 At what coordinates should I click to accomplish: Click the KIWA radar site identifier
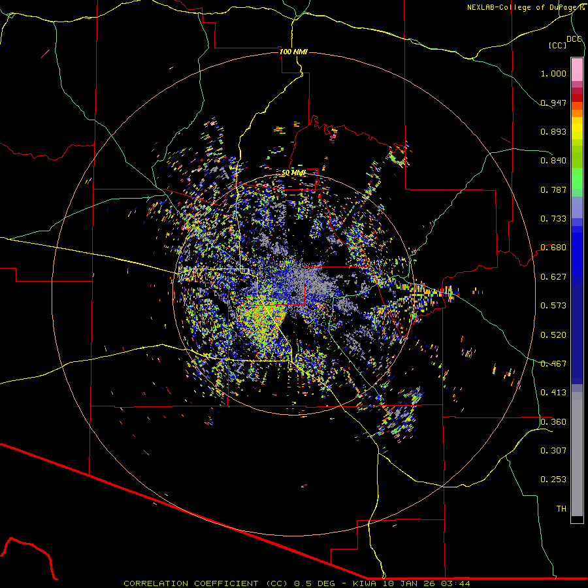pyautogui.click(x=365, y=583)
